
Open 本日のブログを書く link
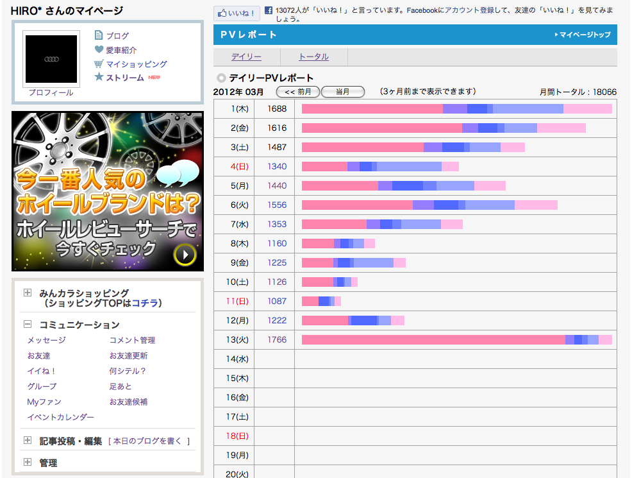149,441
